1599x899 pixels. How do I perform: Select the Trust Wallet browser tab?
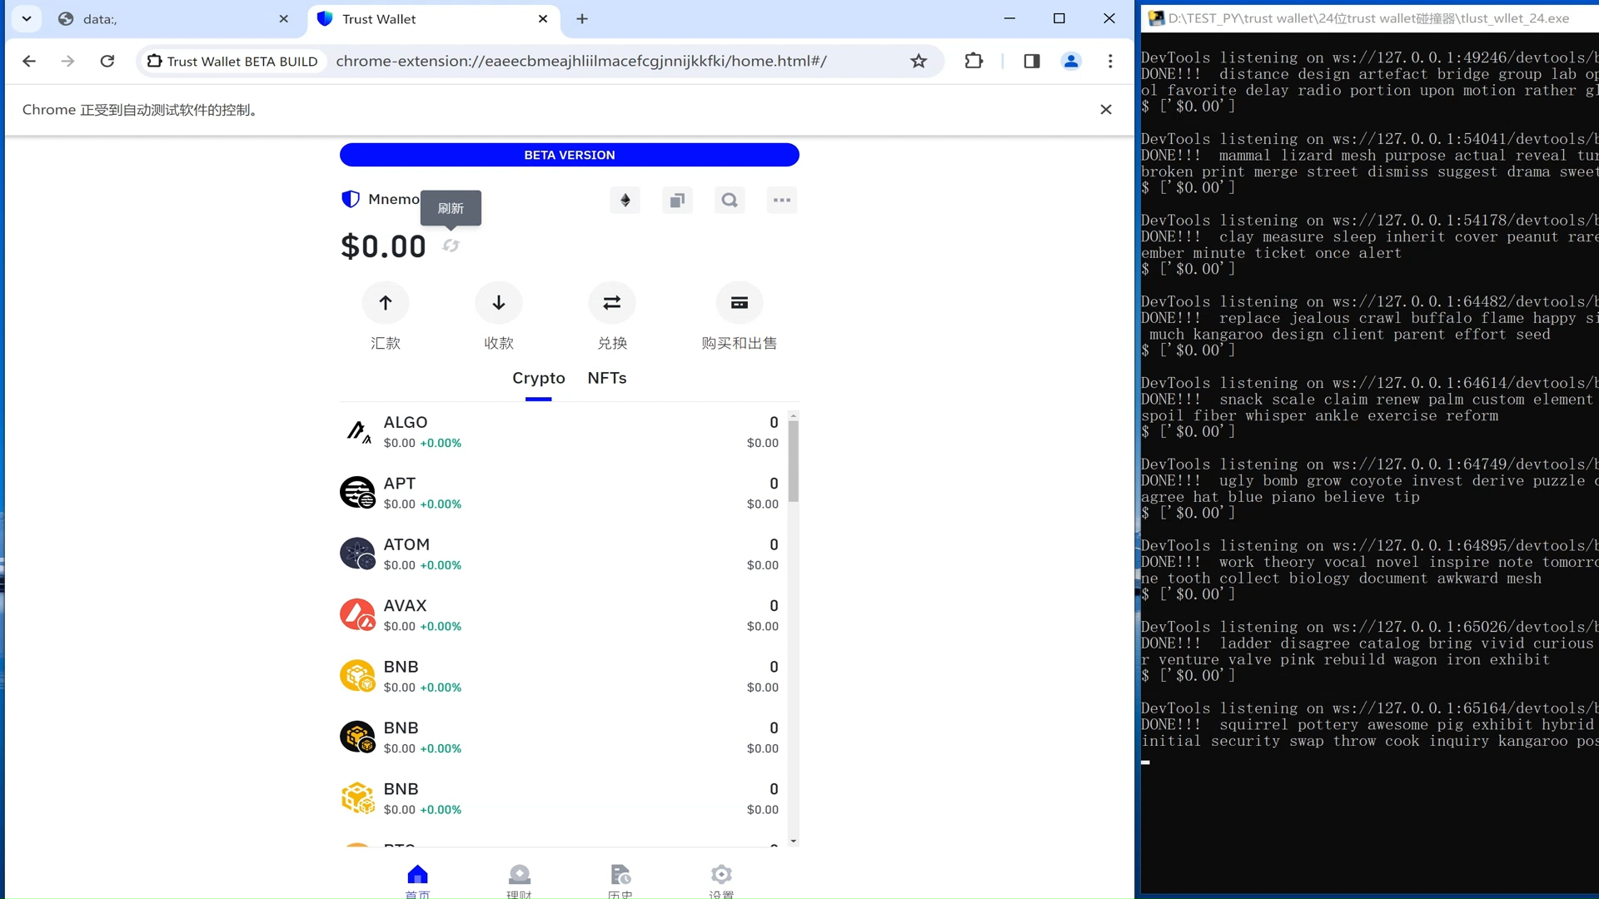point(433,19)
